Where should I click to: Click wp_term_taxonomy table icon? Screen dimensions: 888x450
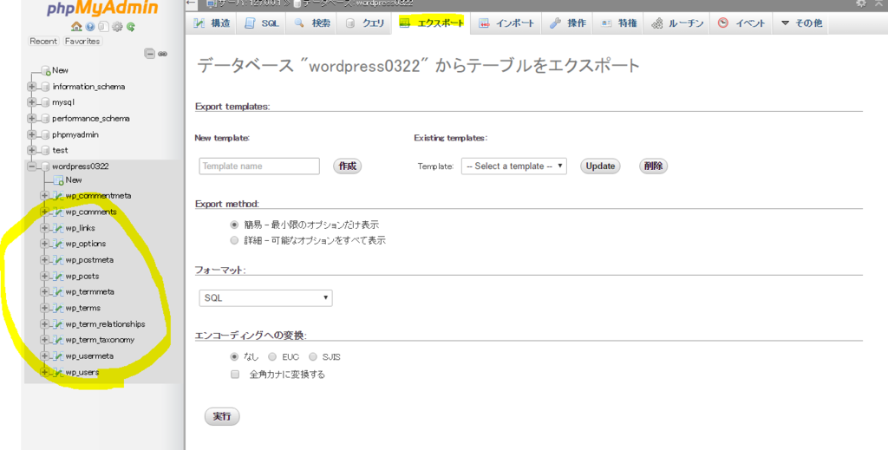(x=57, y=340)
